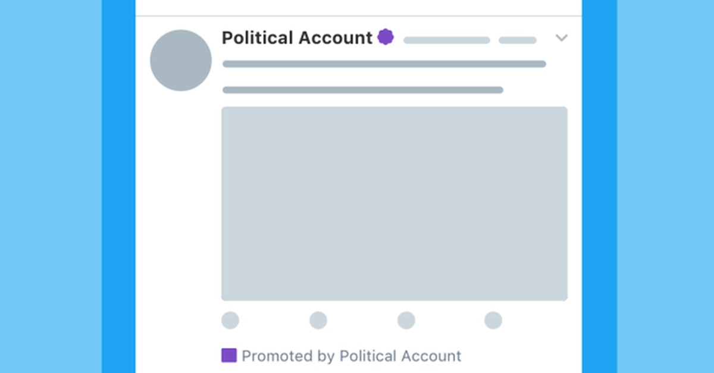Screen dimensions: 714x373
Task: Click the bold "Political Account" name
Action: 297,38
